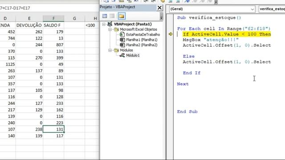
Task: Click cell with value 233
Action: click(x=53, y=104)
